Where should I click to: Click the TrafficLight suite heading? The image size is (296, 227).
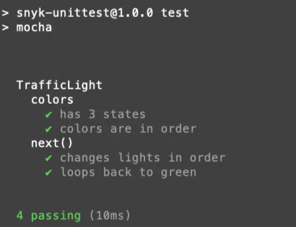[60, 85]
